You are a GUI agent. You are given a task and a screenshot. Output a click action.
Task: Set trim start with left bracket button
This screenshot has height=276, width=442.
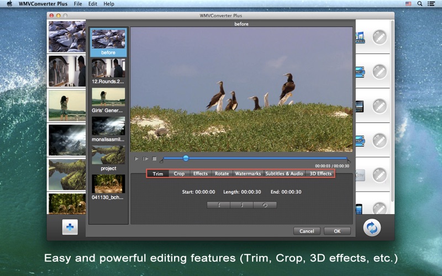click(219, 205)
